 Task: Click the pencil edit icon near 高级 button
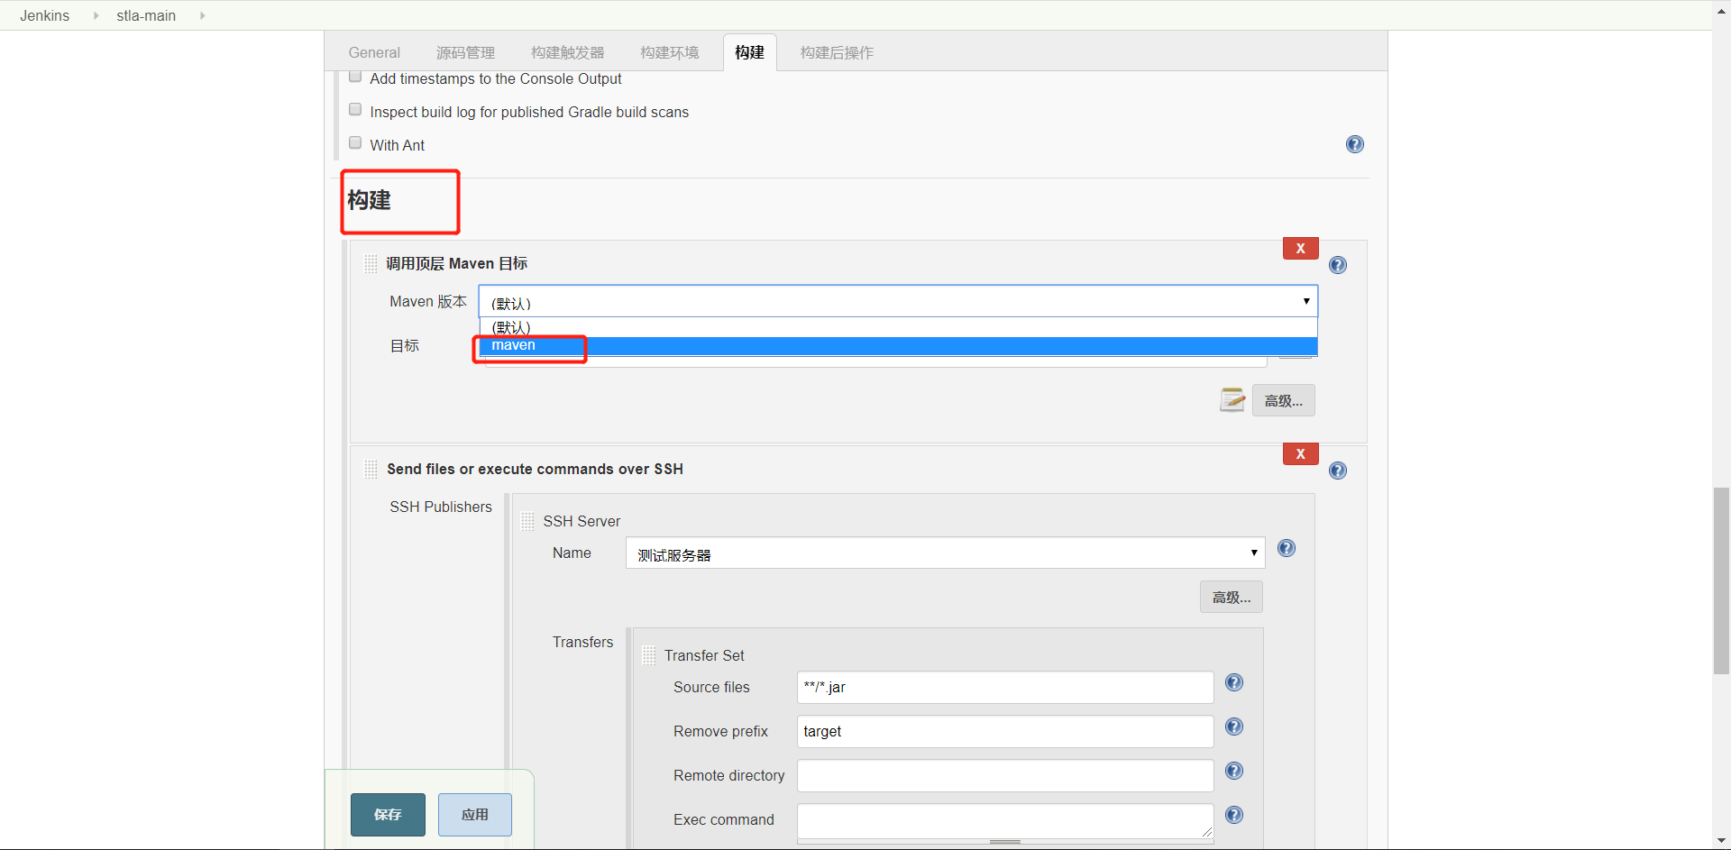pyautogui.click(x=1232, y=399)
